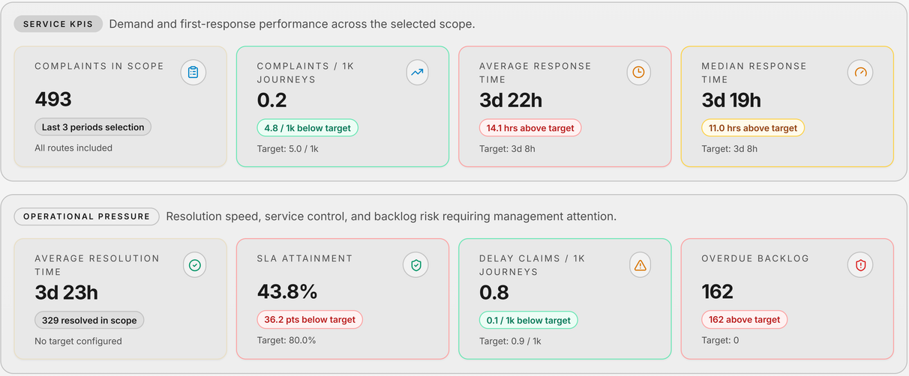Click 'Target: 3d 8h' under Average Response Time
This screenshot has height=376, width=909.
(508, 149)
